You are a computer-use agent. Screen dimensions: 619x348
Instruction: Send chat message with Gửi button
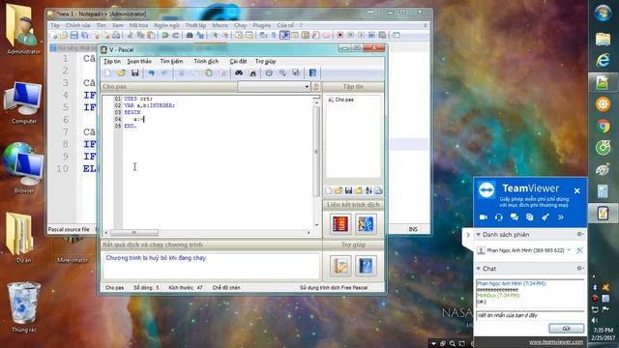click(x=566, y=329)
